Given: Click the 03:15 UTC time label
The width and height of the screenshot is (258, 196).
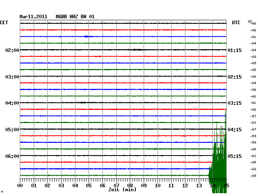Looking at the screenshot, I should coord(235,103).
